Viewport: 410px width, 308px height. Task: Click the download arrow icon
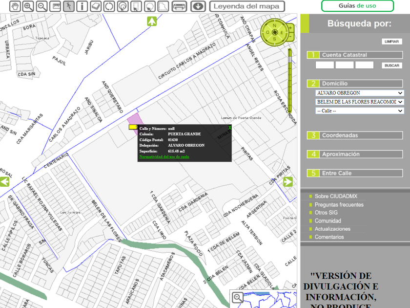tap(198, 6)
